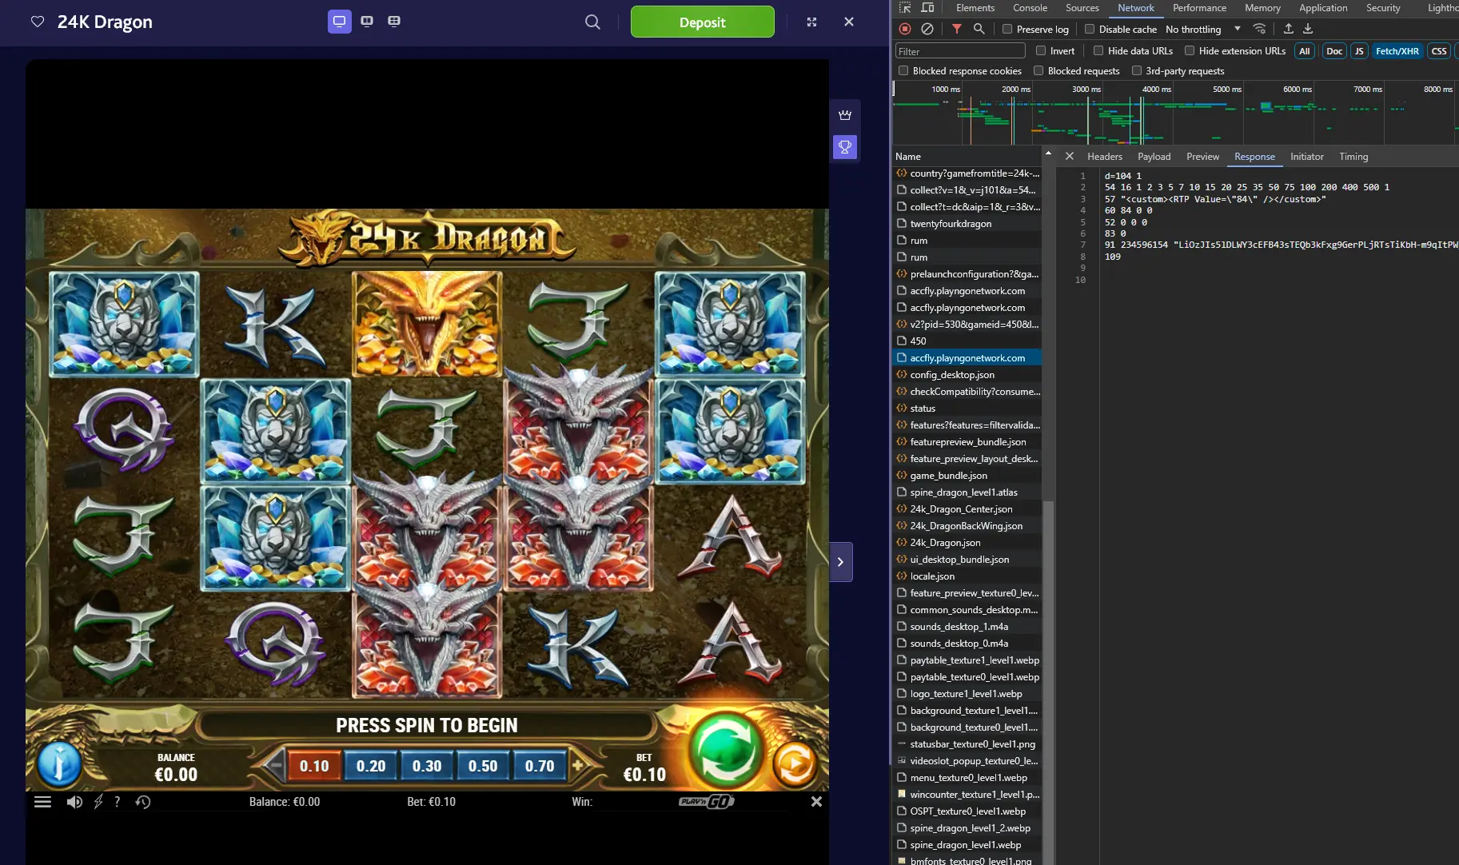Enable Preserve log checkbox
Image resolution: width=1459 pixels, height=865 pixels.
[1007, 29]
